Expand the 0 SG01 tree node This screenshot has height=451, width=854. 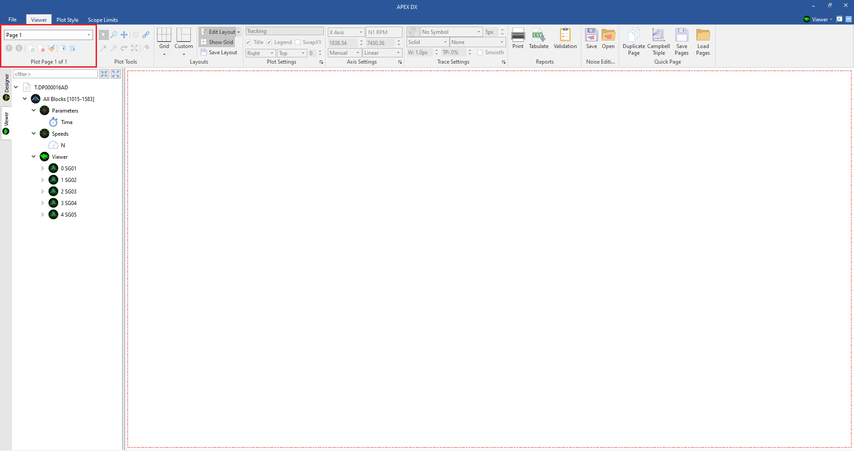[43, 169]
